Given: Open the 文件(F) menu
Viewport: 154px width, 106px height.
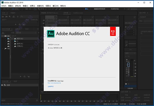Looking at the screenshot, I should click(x=4, y=6).
